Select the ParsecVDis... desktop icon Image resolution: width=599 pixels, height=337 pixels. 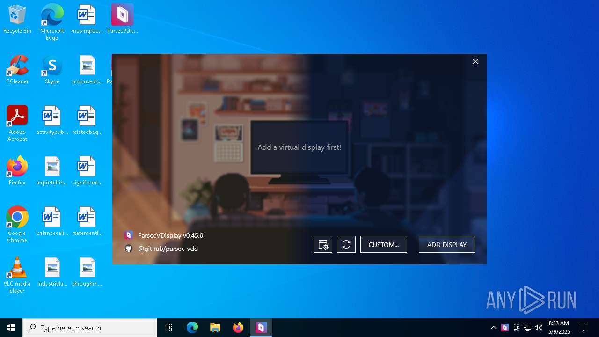point(123,19)
